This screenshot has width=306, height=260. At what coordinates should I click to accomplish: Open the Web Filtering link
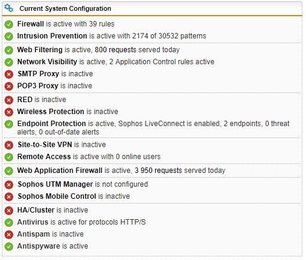coord(40,50)
